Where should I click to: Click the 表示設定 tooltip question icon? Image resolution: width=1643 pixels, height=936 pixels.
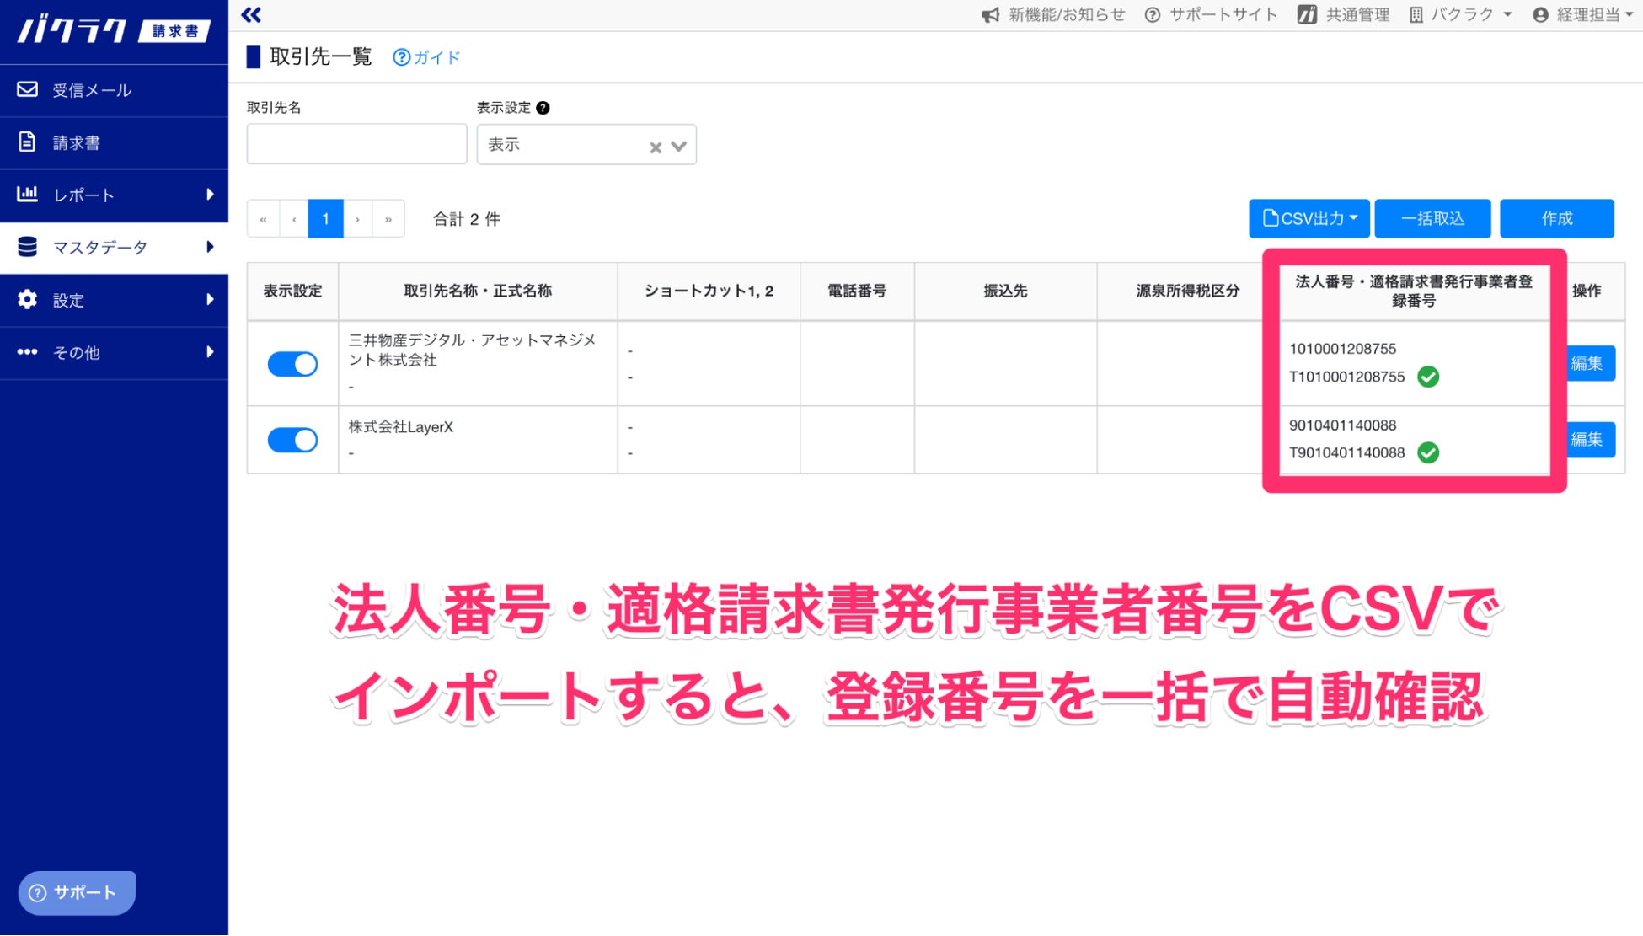543,108
